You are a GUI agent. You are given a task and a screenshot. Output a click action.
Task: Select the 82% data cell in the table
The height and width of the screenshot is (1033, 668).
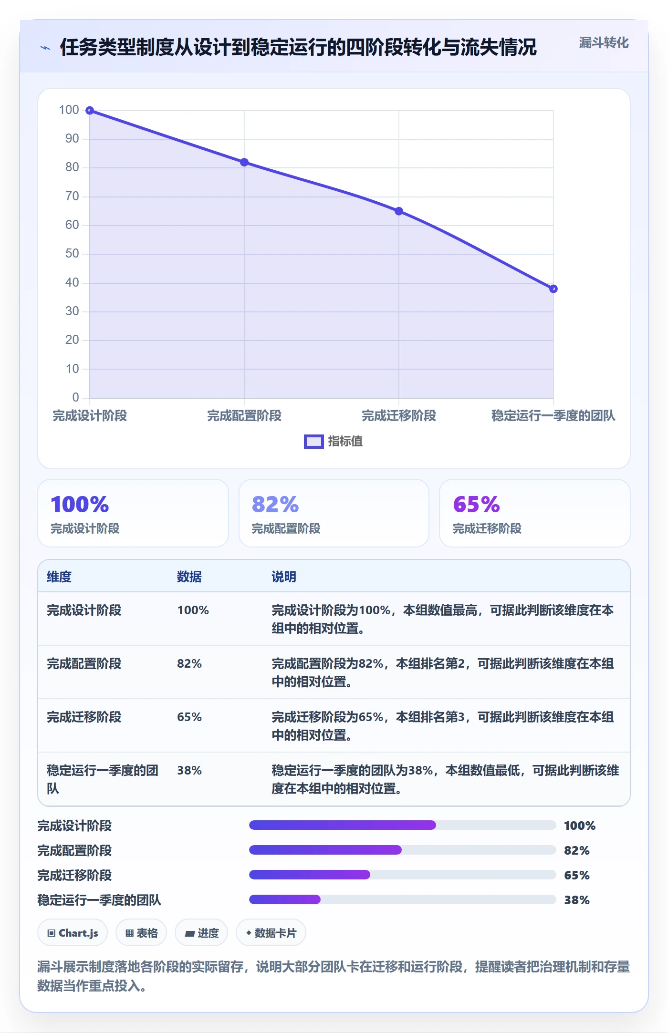click(x=189, y=664)
